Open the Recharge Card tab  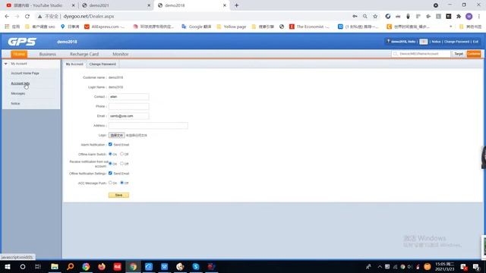84,54
